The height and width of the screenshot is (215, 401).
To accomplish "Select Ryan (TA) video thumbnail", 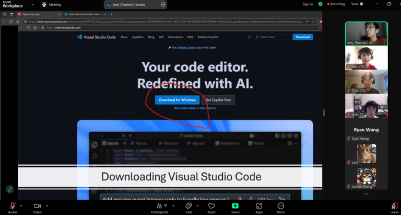I will [367, 82].
